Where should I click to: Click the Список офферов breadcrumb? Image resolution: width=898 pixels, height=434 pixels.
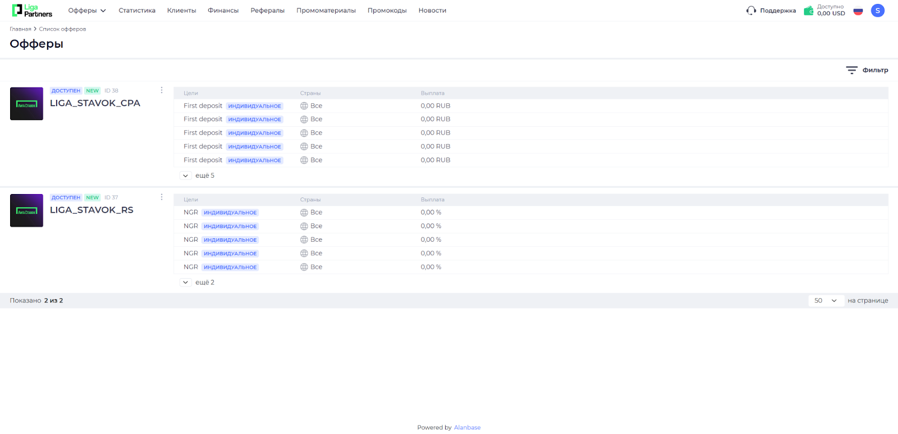(x=62, y=29)
